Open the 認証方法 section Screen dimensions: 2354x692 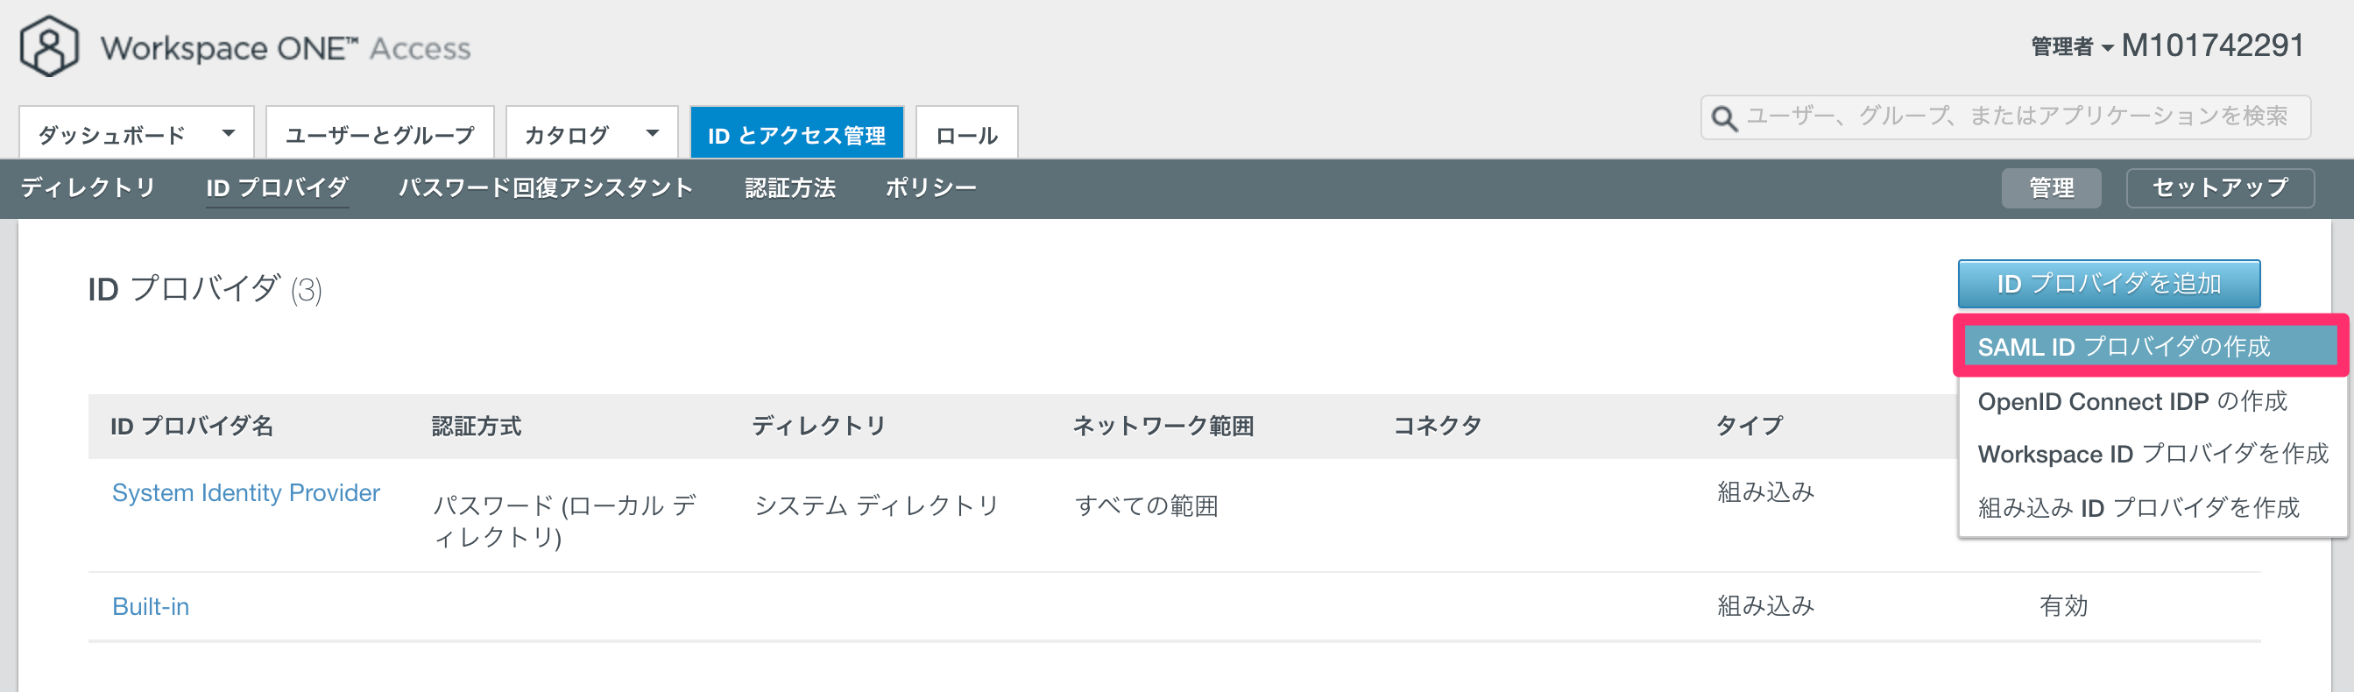[789, 187]
